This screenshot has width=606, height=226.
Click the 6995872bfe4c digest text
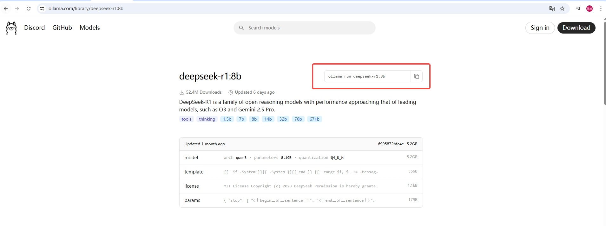[x=391, y=144]
